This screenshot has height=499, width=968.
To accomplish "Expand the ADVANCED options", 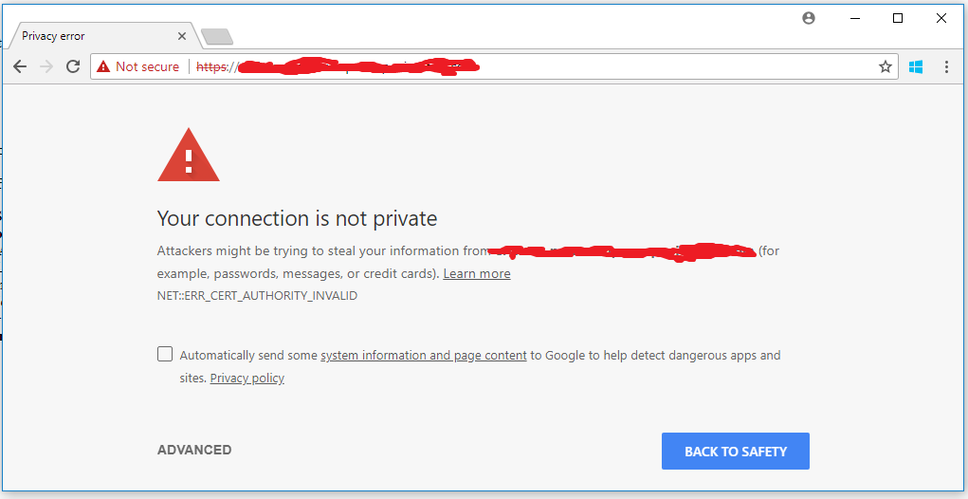I will click(194, 451).
